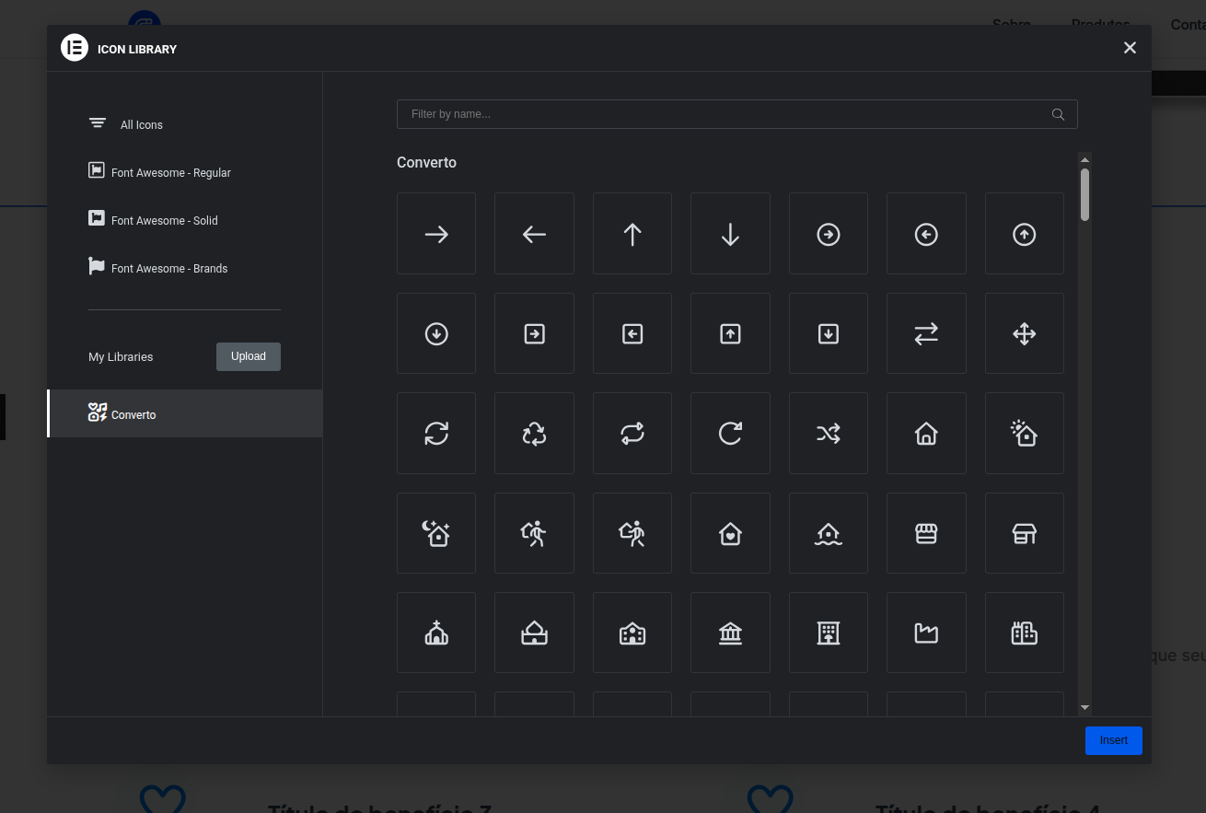Choose the squared left arrow icon
This screenshot has height=813, width=1206.
click(x=632, y=333)
